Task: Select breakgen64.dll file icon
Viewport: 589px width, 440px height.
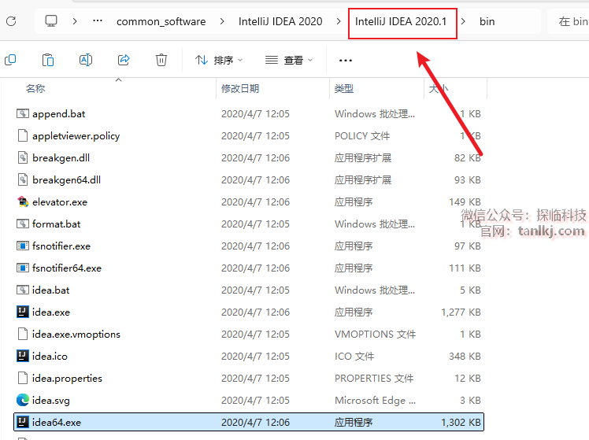Action: 23,179
